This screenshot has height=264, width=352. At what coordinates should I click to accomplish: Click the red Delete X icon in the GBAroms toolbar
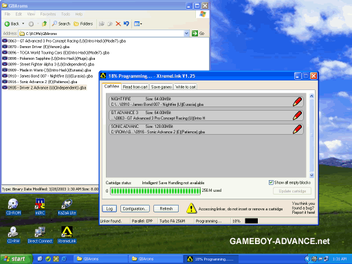118,23
